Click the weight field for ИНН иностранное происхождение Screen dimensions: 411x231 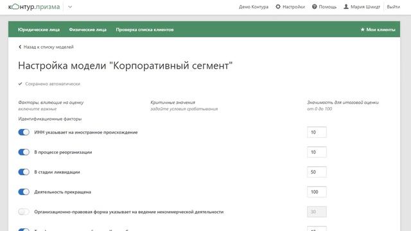(x=317, y=132)
